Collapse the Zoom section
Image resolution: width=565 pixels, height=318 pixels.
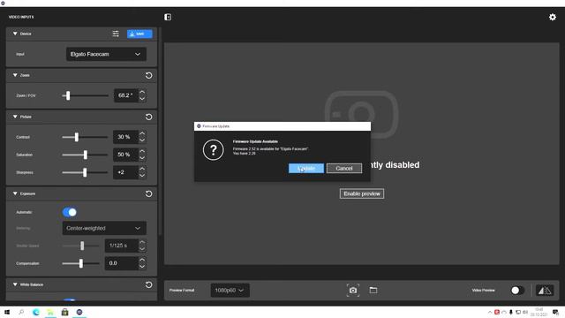pos(15,75)
